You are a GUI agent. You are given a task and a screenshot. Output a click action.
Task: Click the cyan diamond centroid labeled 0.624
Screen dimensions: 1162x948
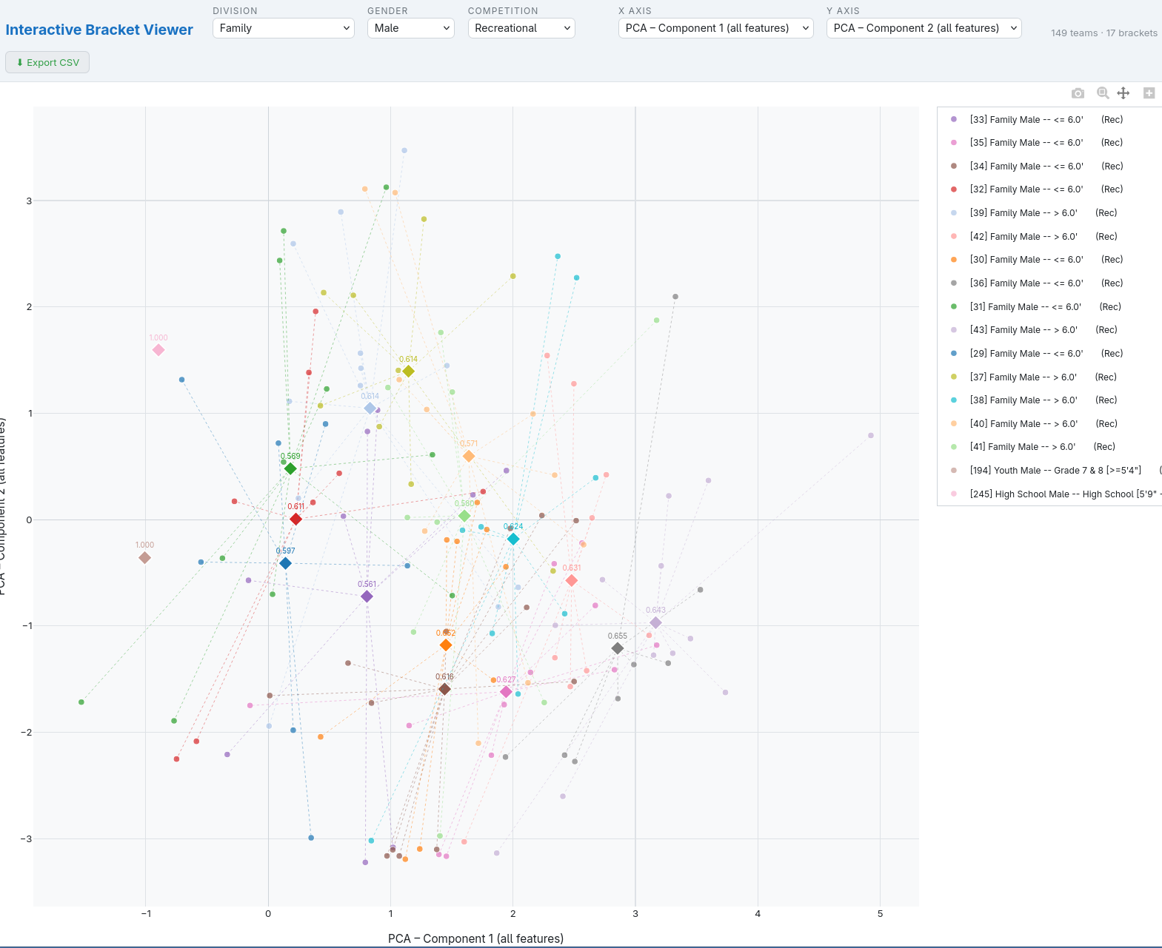[x=513, y=539]
